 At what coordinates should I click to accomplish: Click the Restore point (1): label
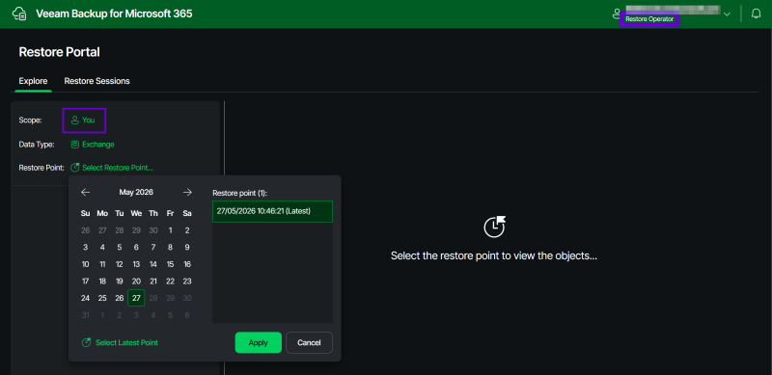239,193
